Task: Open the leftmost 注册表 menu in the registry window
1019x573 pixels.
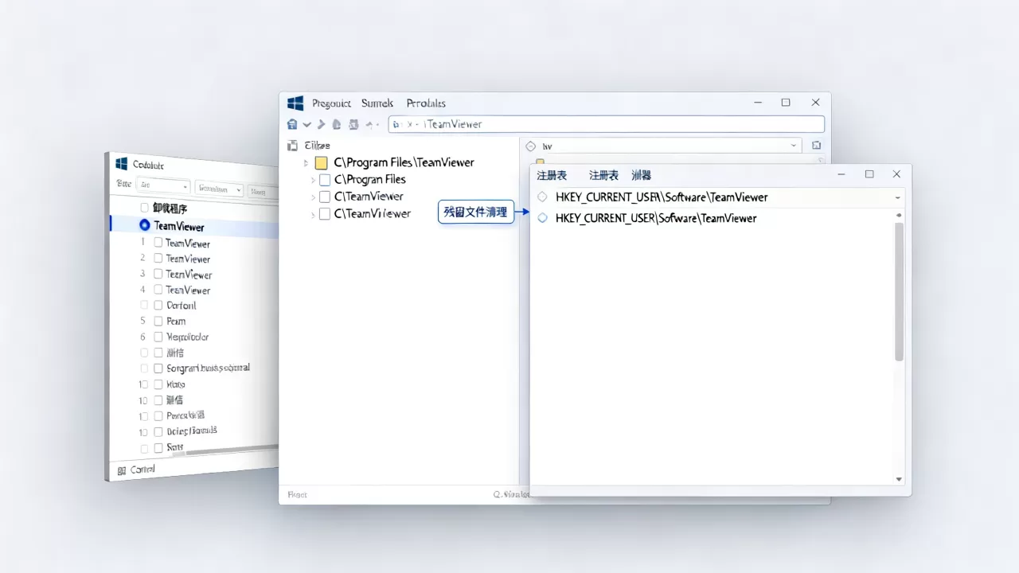Action: coord(552,175)
